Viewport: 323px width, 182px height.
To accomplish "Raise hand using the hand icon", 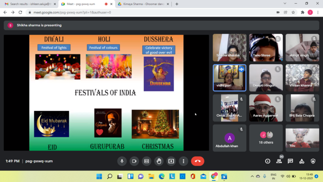I will (159, 161).
